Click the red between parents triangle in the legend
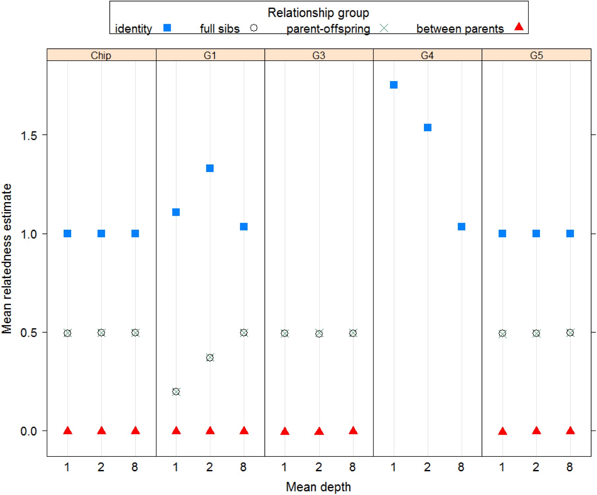Image resolution: width=597 pixels, height=495 pixels. (x=519, y=26)
